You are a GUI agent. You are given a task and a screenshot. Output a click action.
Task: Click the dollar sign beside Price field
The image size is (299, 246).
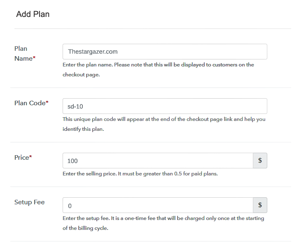pyautogui.click(x=260, y=161)
